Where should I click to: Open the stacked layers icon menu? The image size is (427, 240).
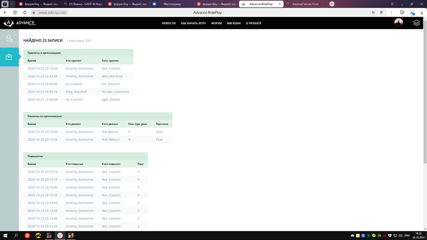pyautogui.click(x=416, y=23)
